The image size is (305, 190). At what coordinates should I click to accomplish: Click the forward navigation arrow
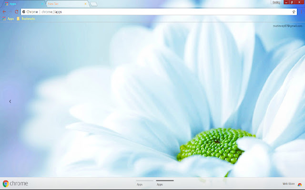point(10,12)
